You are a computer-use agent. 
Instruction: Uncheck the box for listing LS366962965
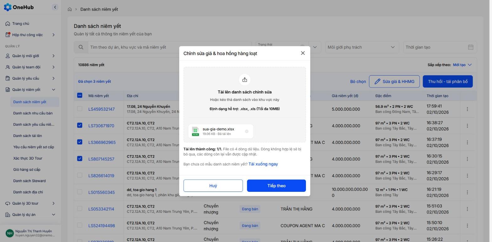(x=80, y=142)
